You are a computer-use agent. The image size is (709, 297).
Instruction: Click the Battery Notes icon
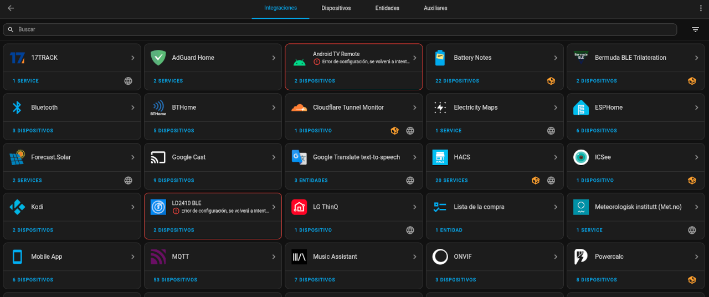coord(440,58)
